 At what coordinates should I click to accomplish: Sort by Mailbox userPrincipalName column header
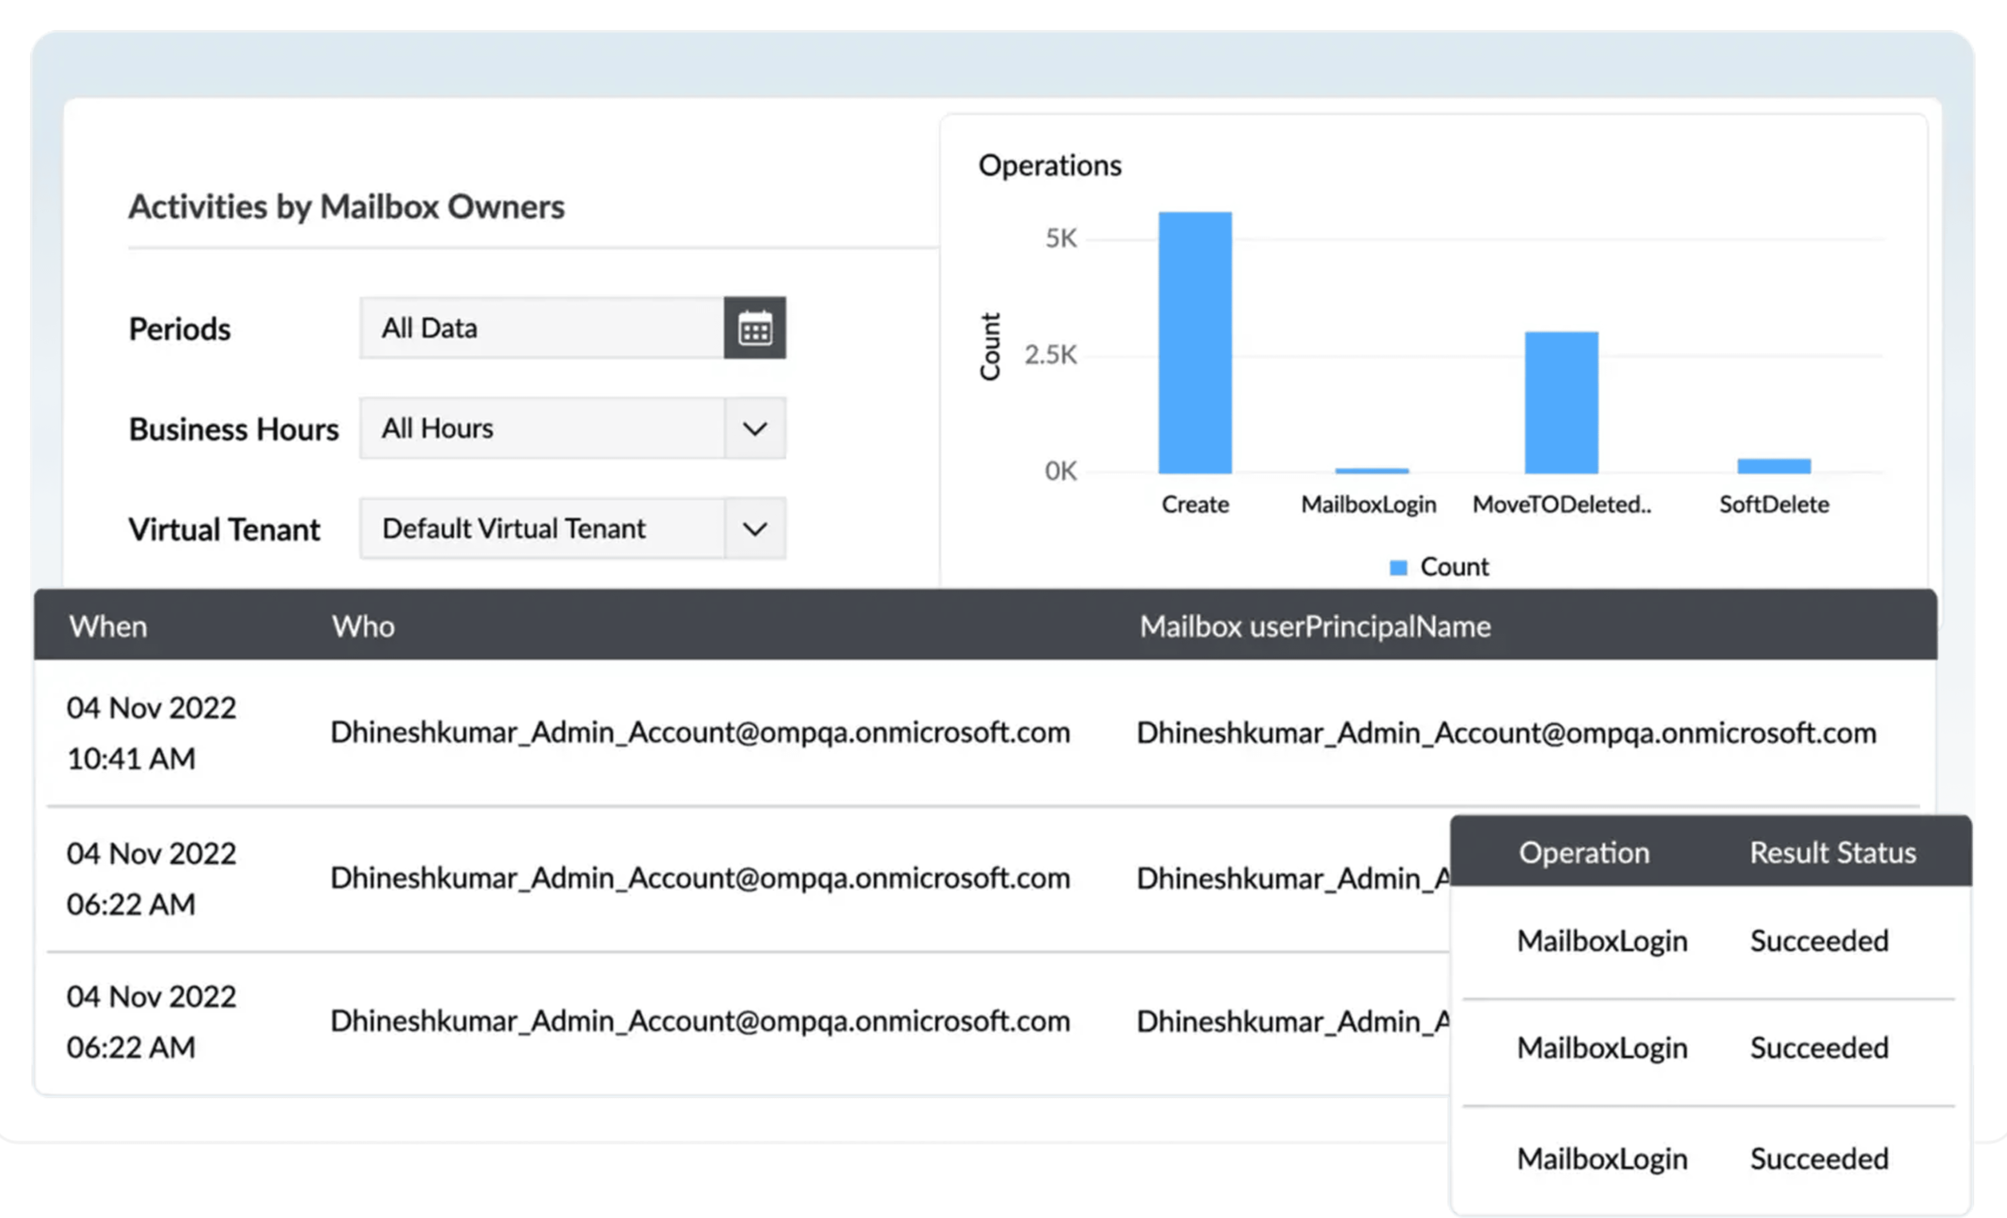click(x=1315, y=626)
